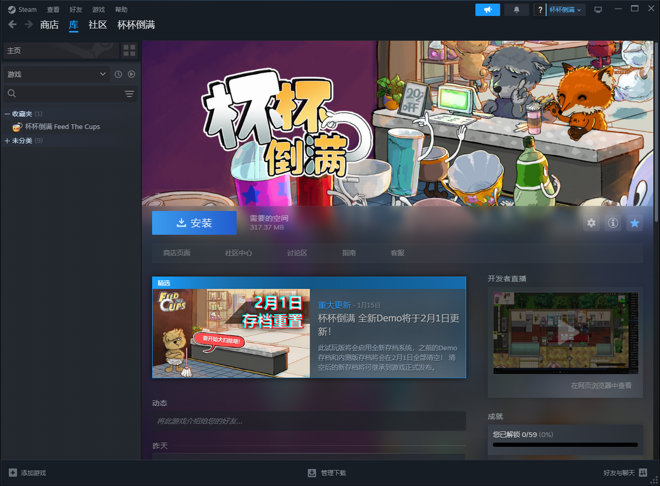660x486 pixels.
Task: Collapse the 收藏夹 category
Action: click(x=7, y=114)
